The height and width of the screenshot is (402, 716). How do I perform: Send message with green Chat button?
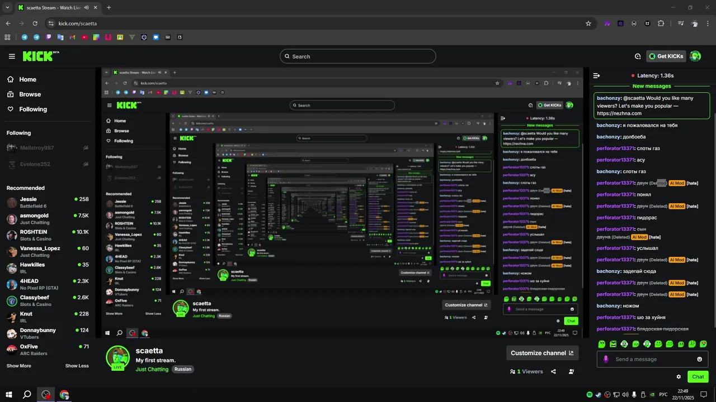coord(698,377)
